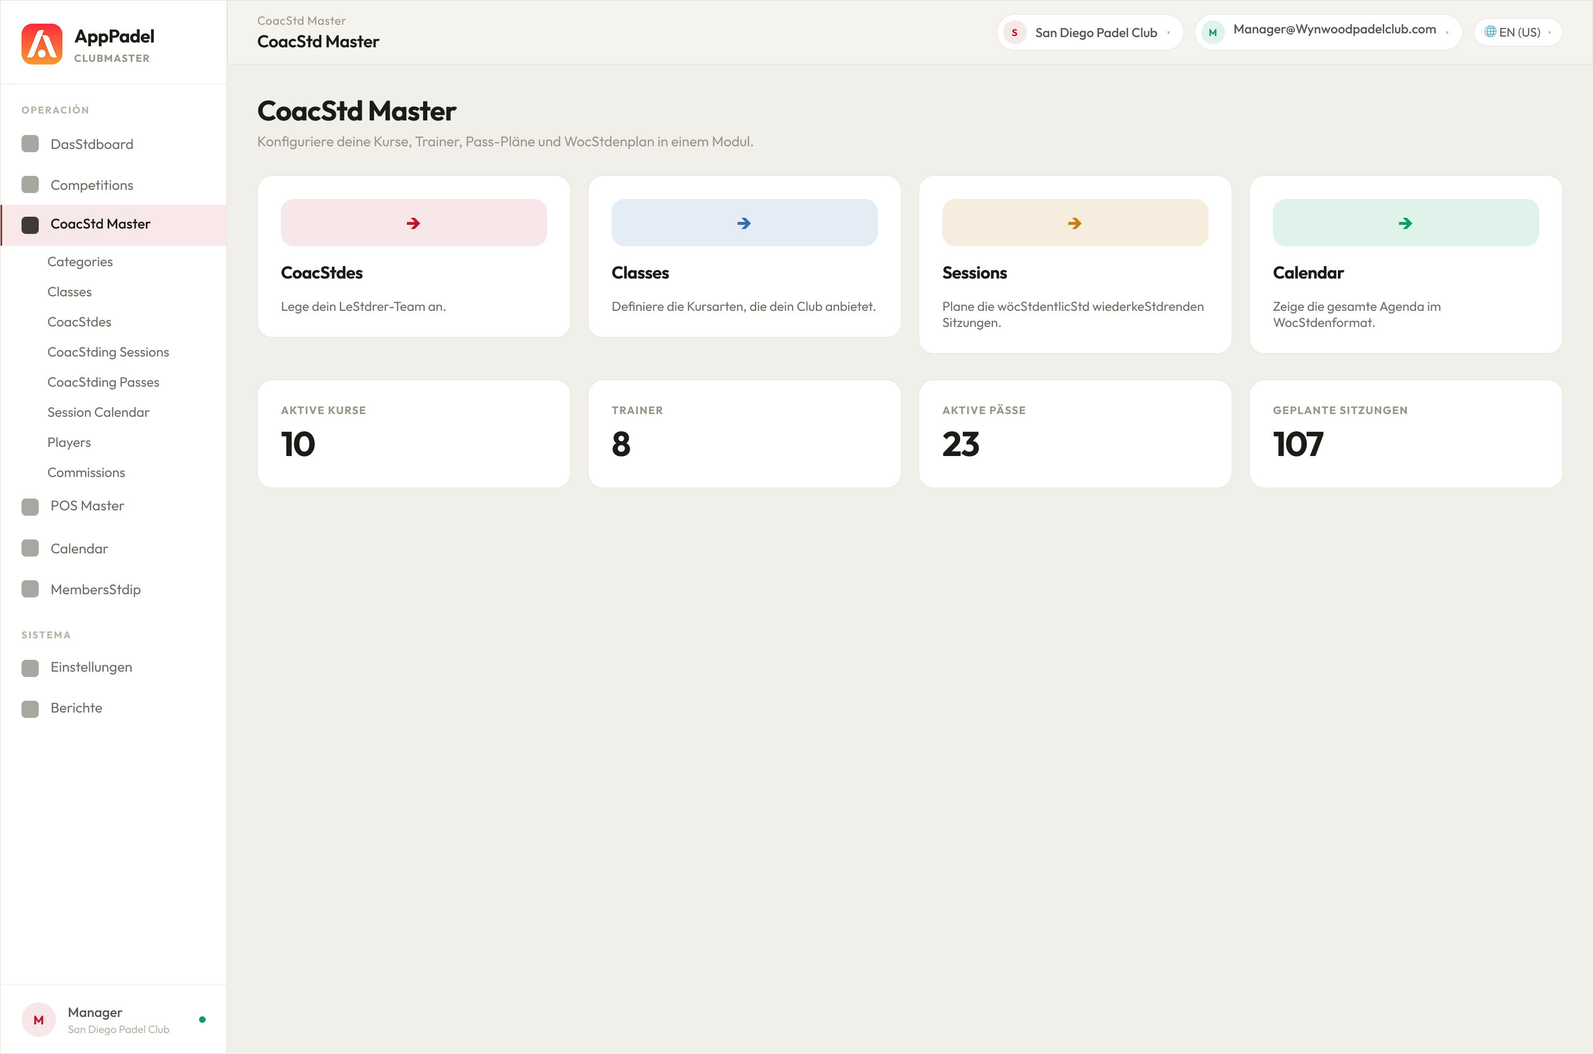
Task: Open Commissions submenu item
Action: click(x=86, y=473)
